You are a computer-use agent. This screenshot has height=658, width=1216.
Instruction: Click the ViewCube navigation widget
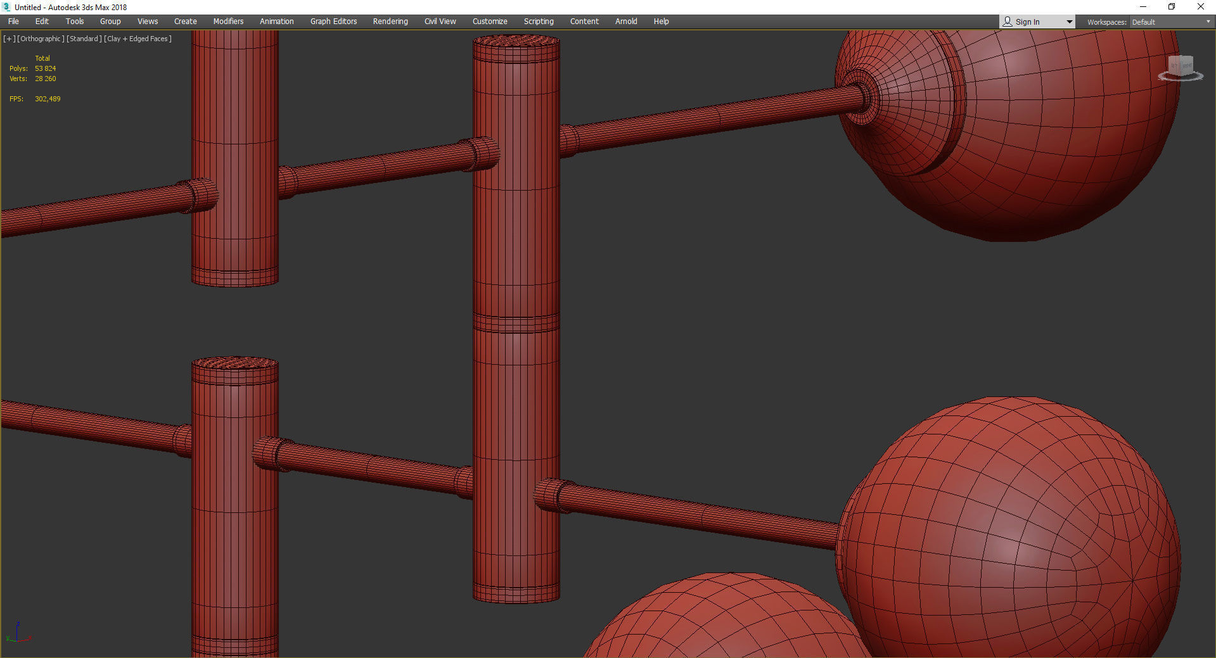[1181, 68]
